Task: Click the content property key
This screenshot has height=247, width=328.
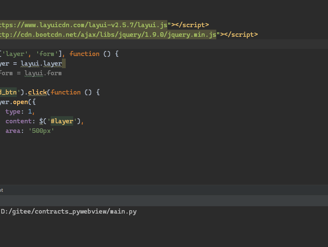Action: [18, 121]
